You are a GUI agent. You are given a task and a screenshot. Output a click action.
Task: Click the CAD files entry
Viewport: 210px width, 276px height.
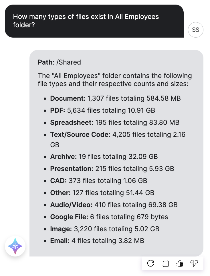pos(98,180)
